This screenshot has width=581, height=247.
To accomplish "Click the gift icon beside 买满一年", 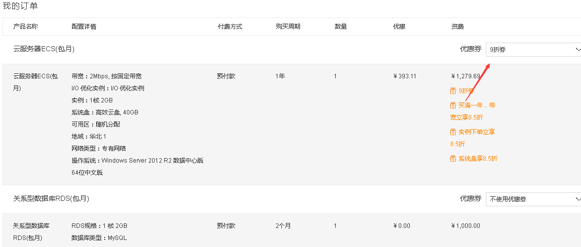I will tap(453, 105).
